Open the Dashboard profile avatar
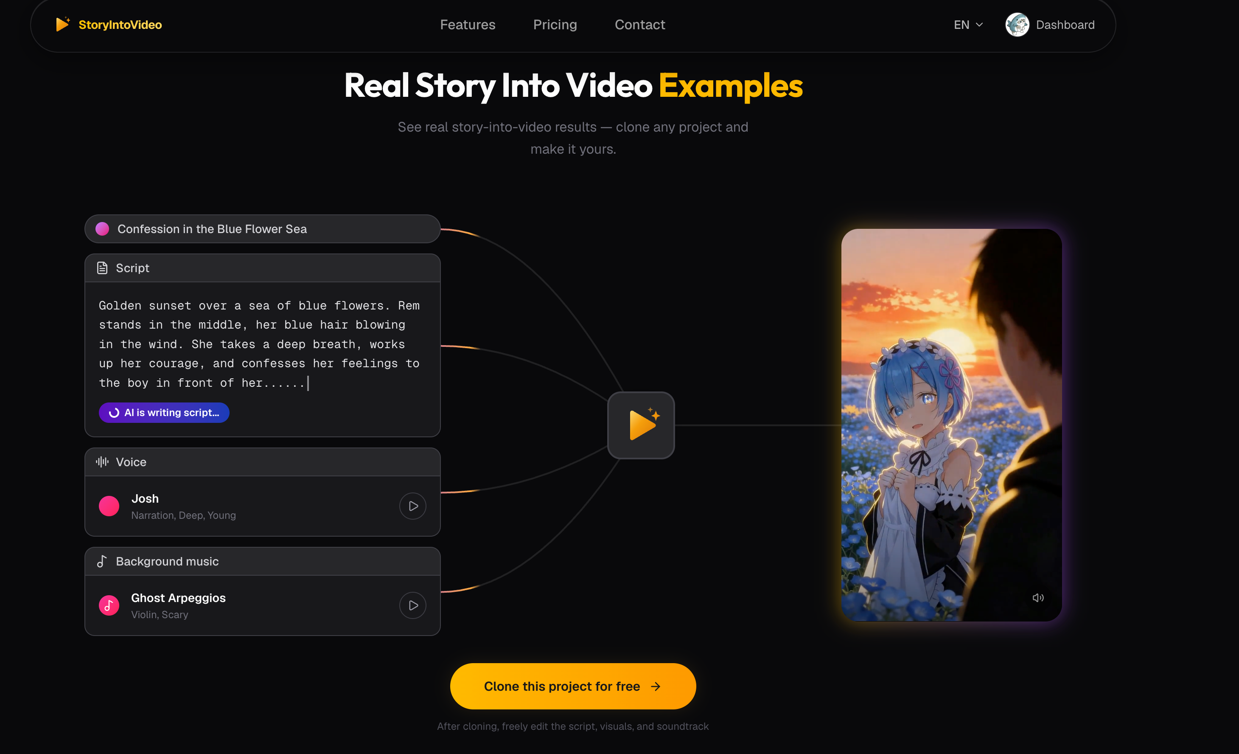The image size is (1239, 754). 1017,24
